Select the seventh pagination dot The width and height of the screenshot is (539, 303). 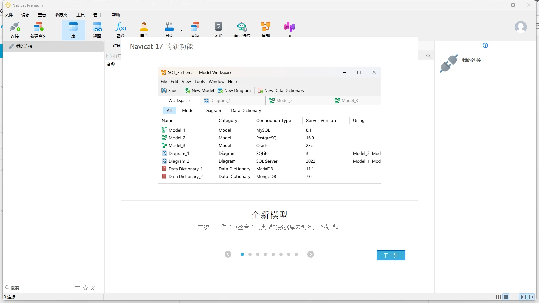pos(289,254)
